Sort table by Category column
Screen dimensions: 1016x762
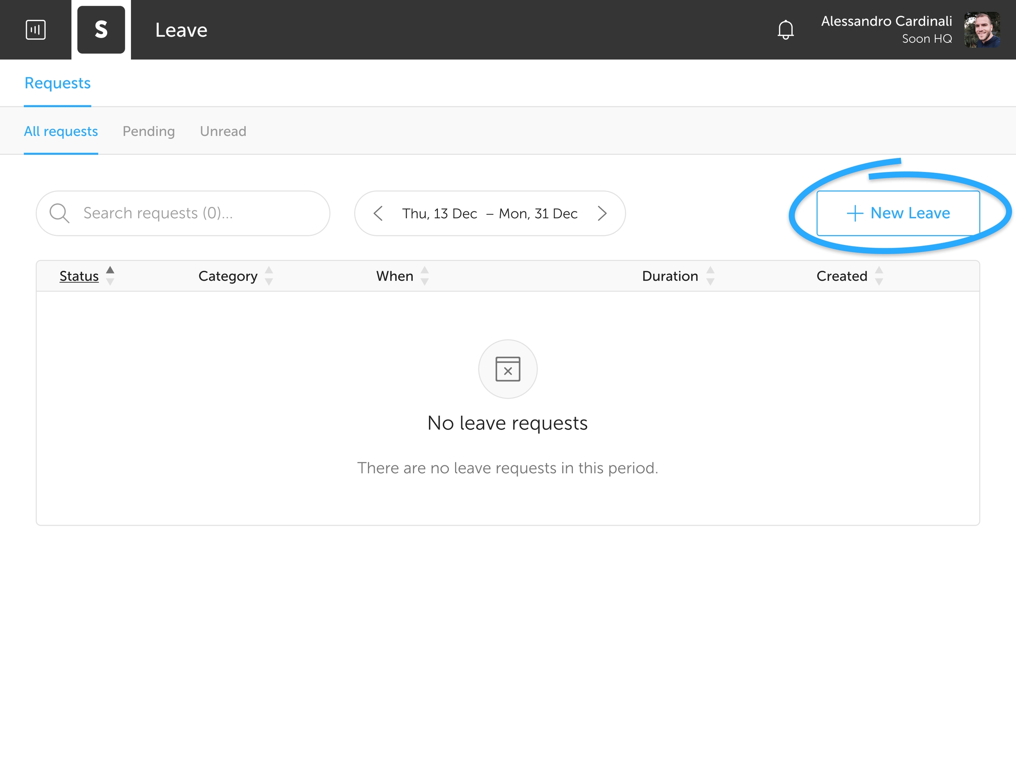228,276
